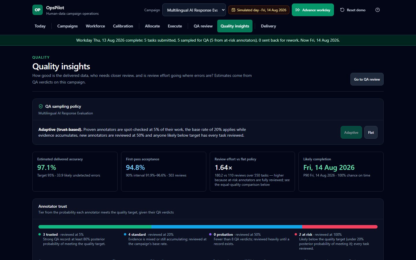This screenshot has width=416, height=260.
Task: Switch to the QA review tab
Action: click(x=203, y=26)
